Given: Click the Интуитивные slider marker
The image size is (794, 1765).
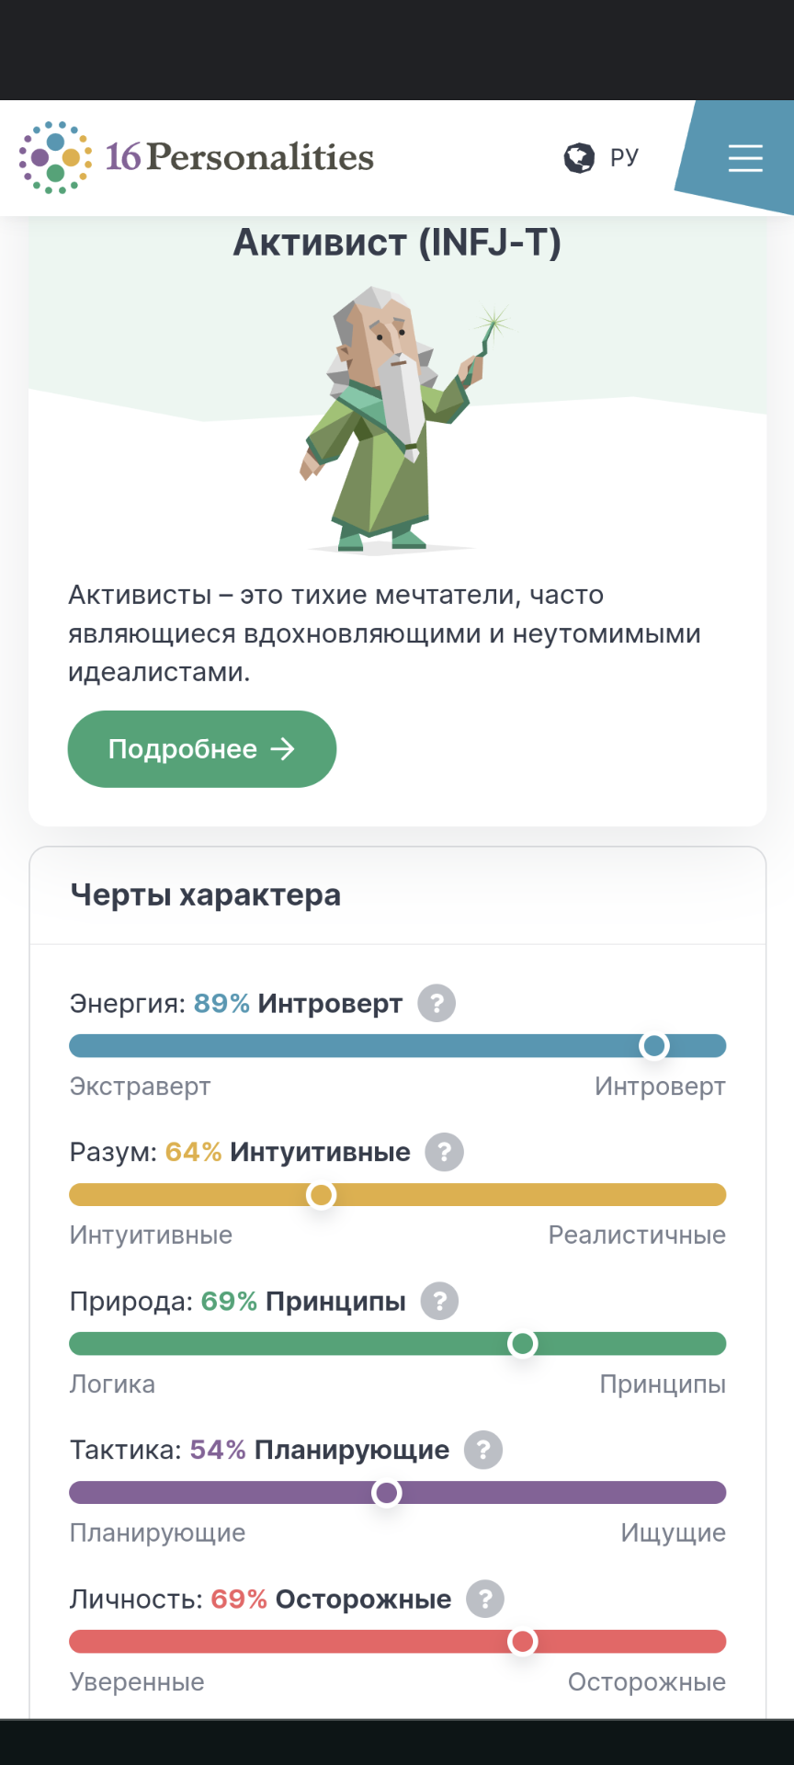Looking at the screenshot, I should [322, 1194].
